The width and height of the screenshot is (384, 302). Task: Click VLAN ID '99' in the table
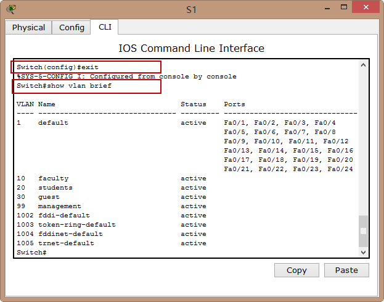[21, 206]
